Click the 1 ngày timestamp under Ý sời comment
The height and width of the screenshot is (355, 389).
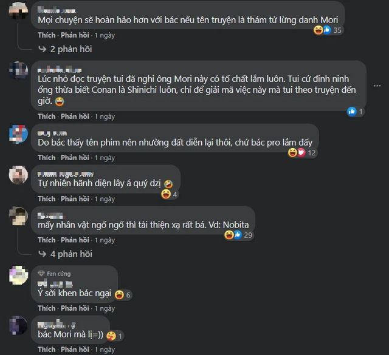click(105, 308)
